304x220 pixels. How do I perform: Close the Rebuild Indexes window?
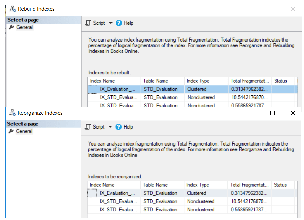pyautogui.click(x=293, y=9)
